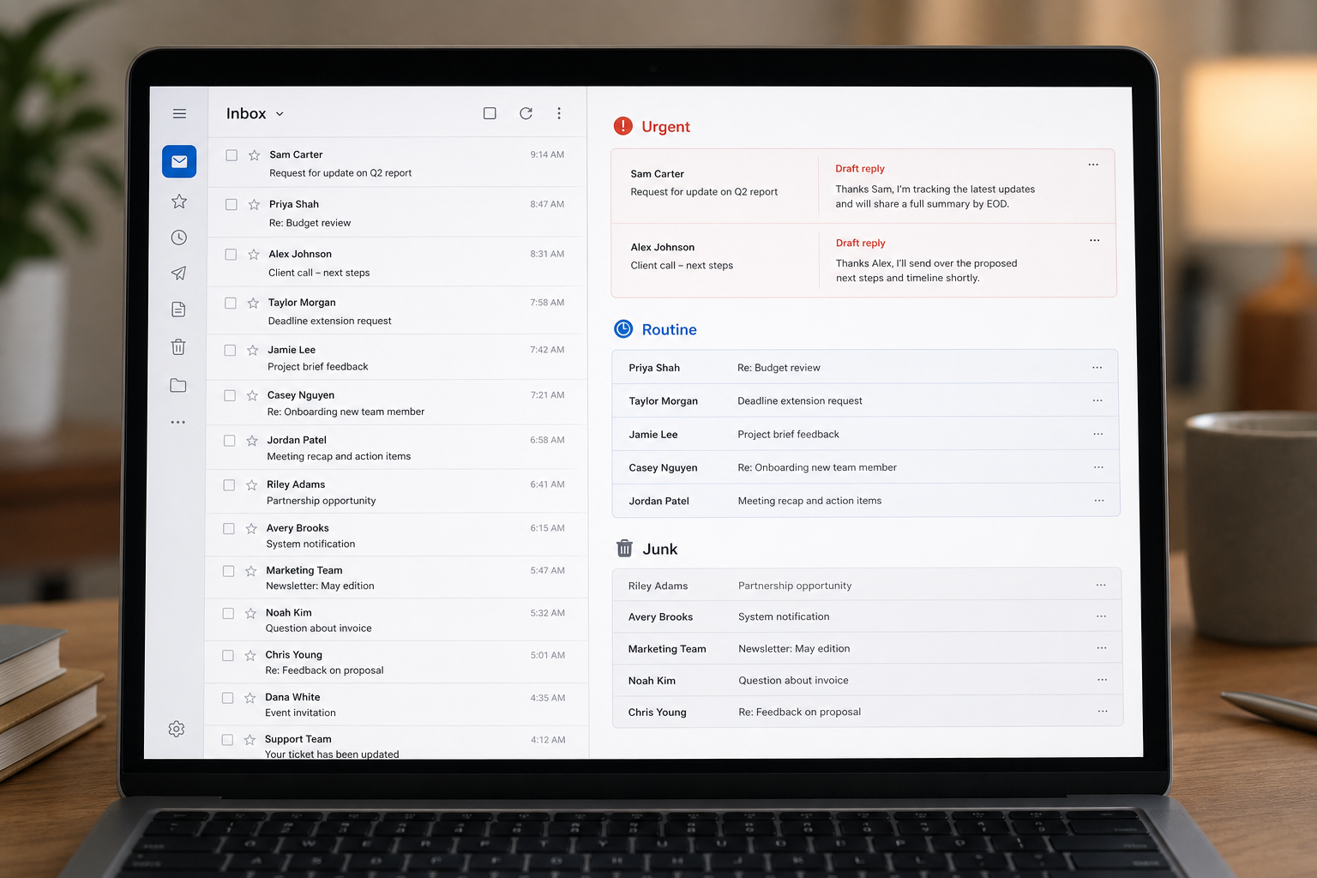Check the Alex Johnson email checkbox
1317x878 pixels.
tap(231, 255)
